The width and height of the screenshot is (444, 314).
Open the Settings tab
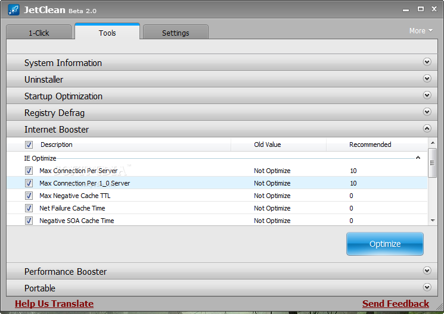[x=176, y=33]
